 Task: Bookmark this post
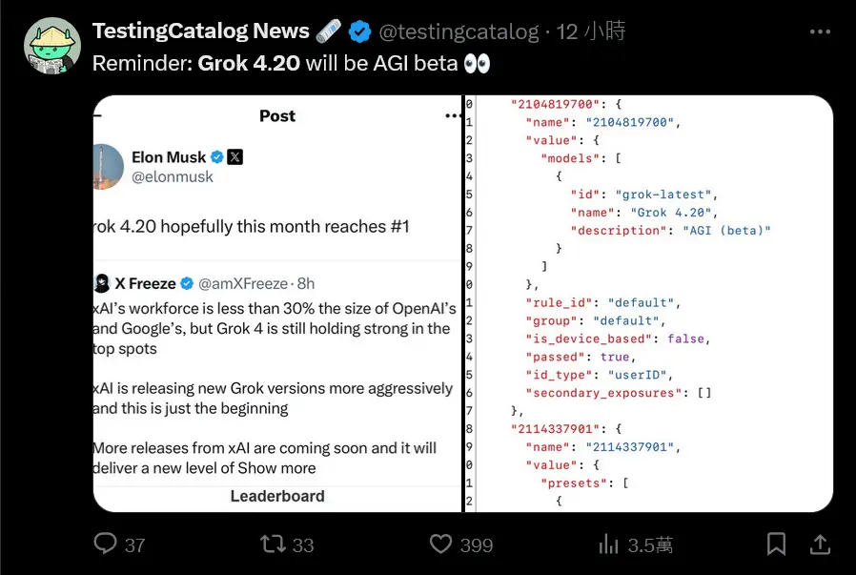pos(776,544)
